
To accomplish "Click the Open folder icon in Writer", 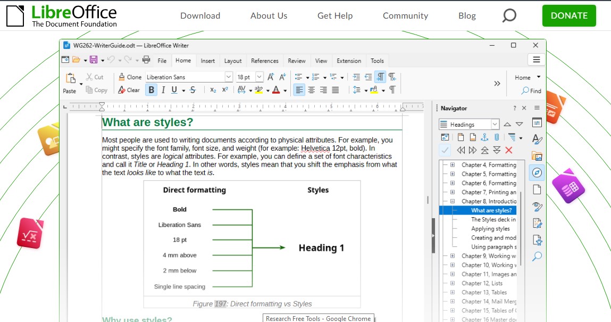I will [x=76, y=60].
